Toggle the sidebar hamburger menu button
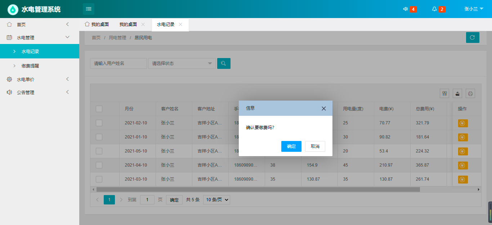The image size is (492, 225). (x=89, y=9)
